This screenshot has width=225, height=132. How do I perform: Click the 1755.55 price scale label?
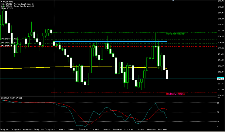click(x=221, y=48)
